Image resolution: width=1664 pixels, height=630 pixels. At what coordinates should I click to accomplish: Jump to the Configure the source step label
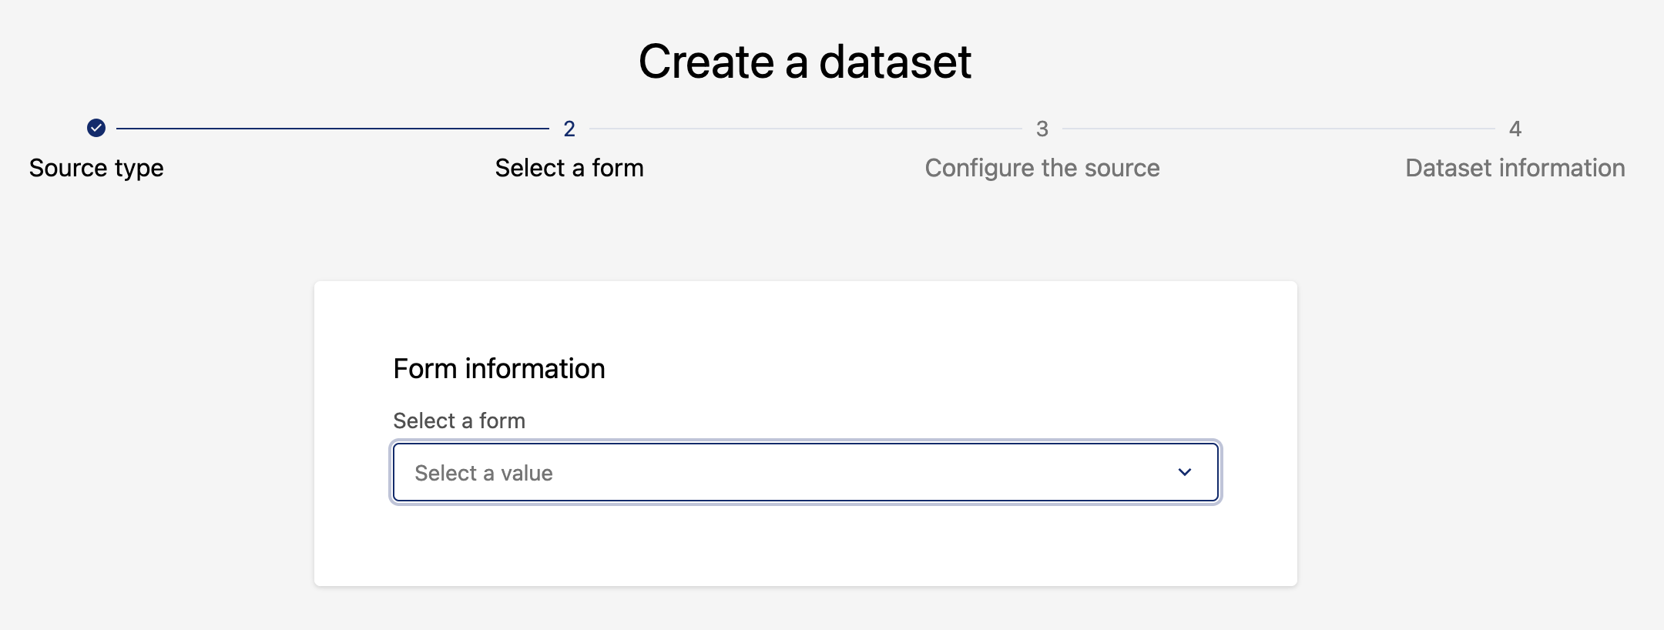pyautogui.click(x=1042, y=168)
